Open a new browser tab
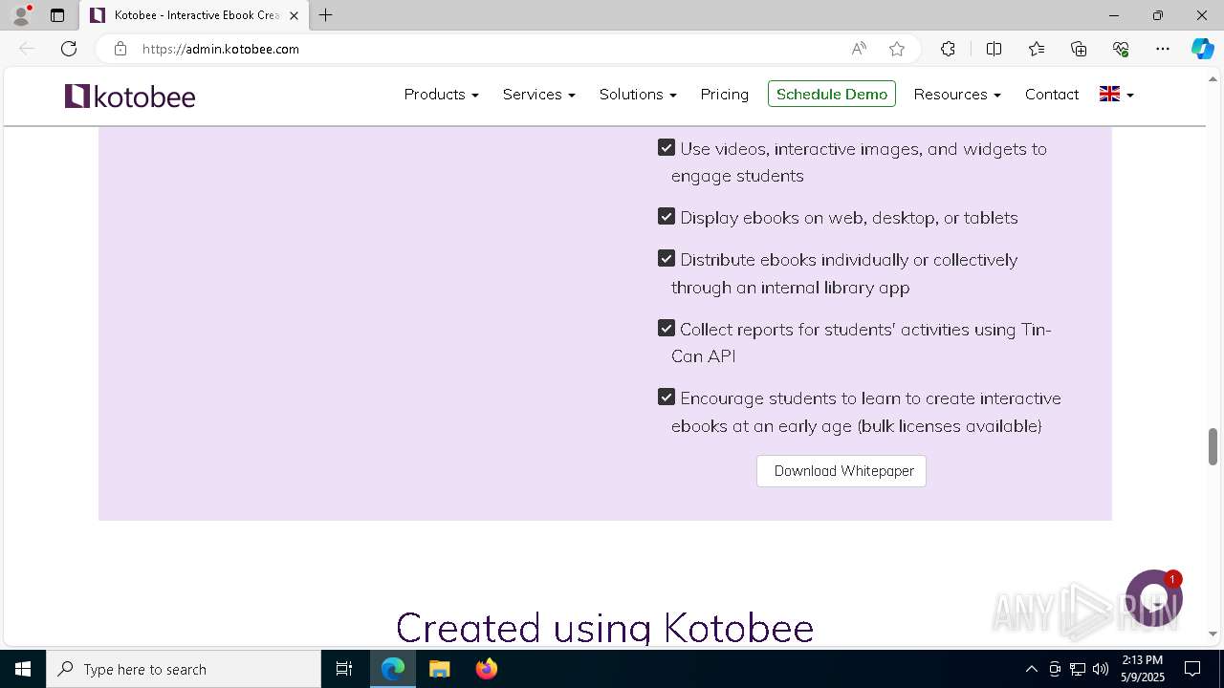 click(x=326, y=15)
